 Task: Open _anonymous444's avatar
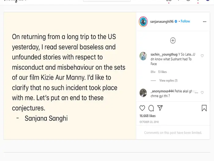coord(143,93)
